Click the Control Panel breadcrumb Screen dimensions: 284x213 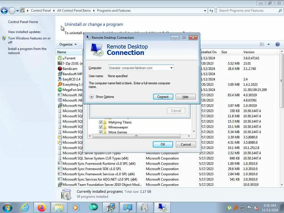coord(41,11)
